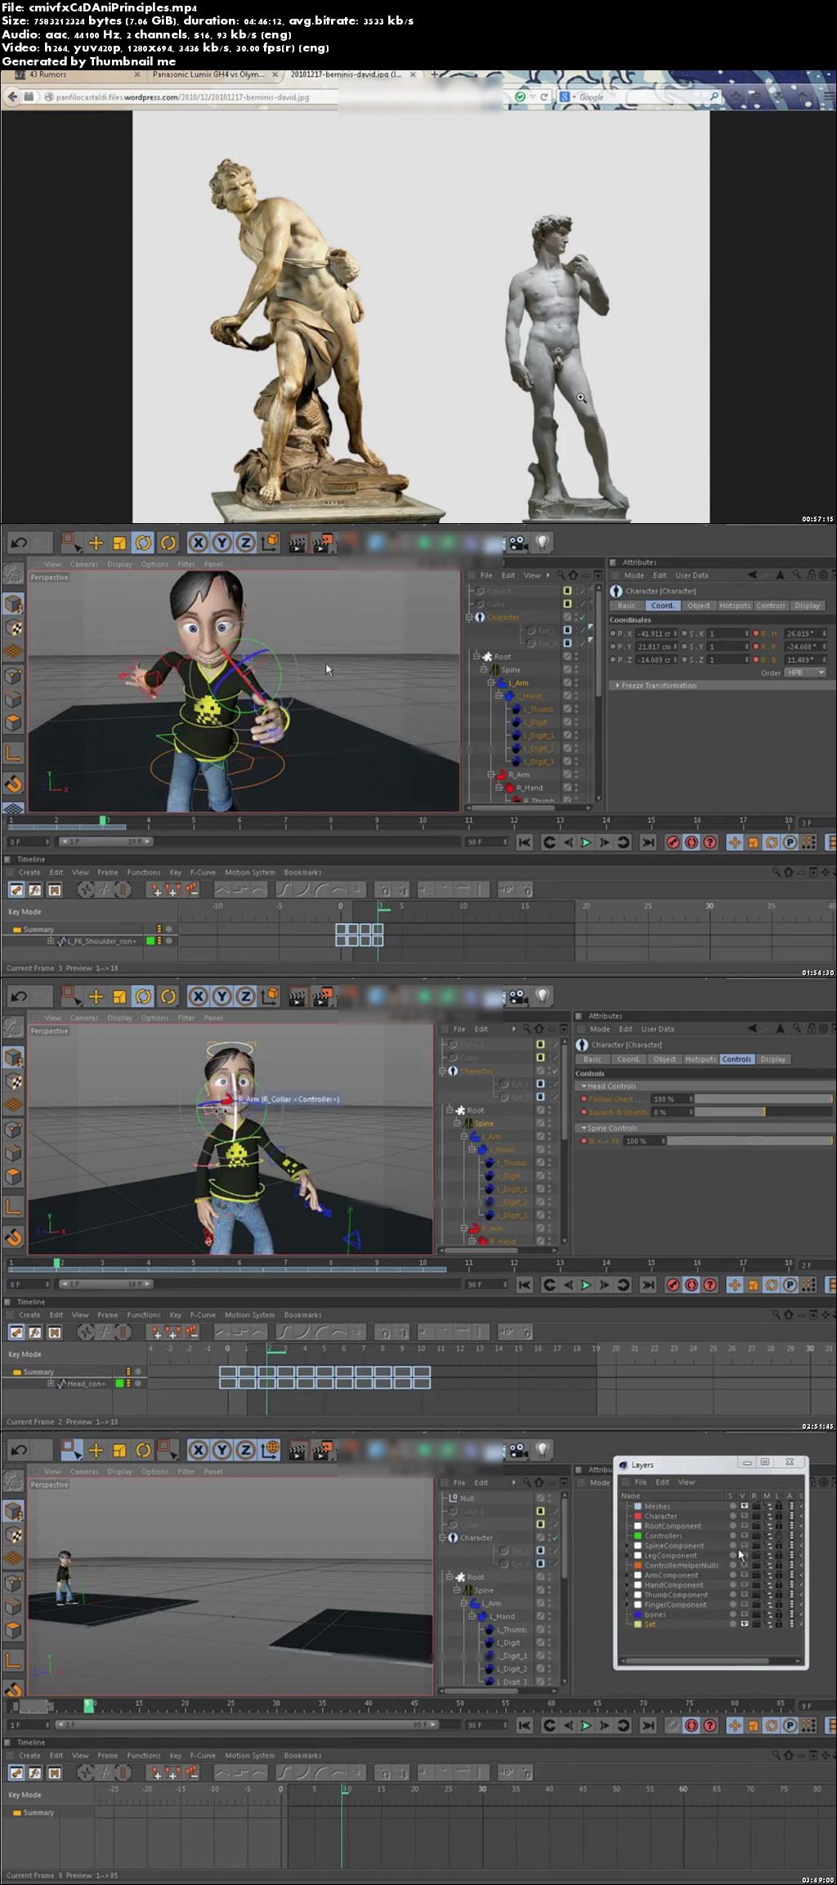
Task: Click the coordinate system cube in the 02:51:45 frame
Action: pyautogui.click(x=270, y=996)
